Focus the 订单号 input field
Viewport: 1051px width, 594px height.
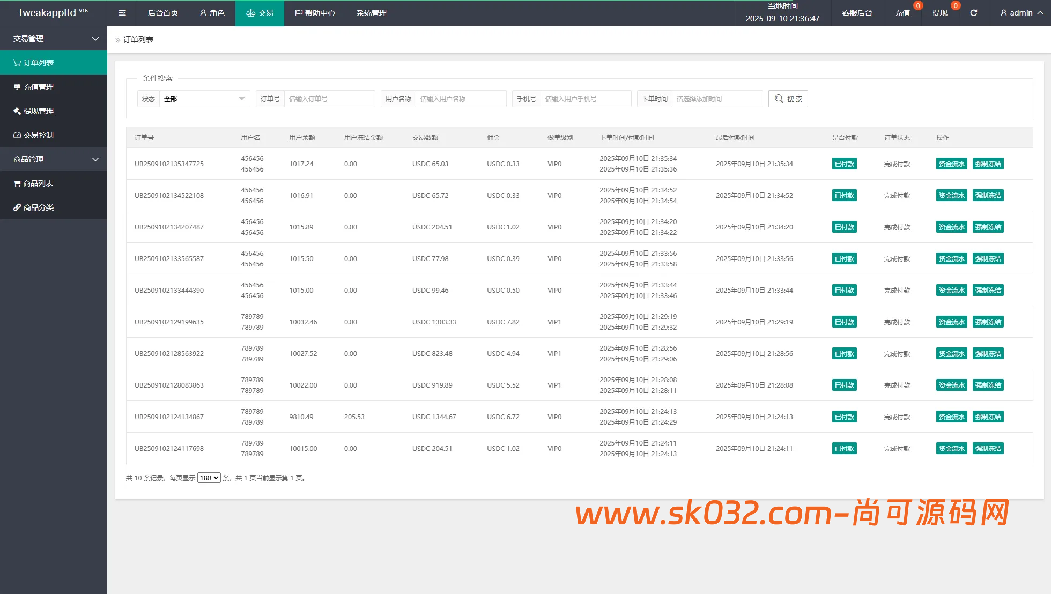pos(329,99)
